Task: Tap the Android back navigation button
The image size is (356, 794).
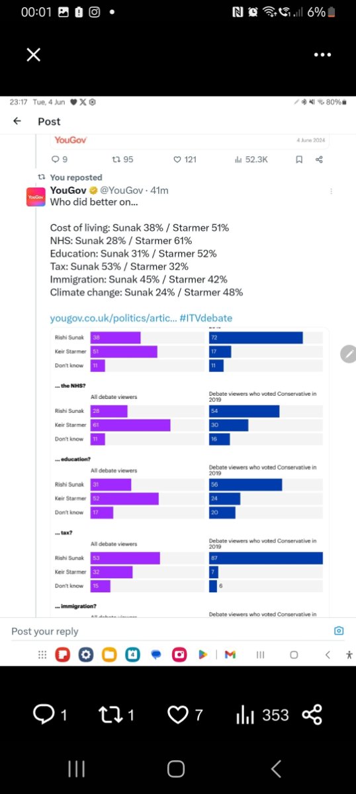Action: (x=277, y=768)
